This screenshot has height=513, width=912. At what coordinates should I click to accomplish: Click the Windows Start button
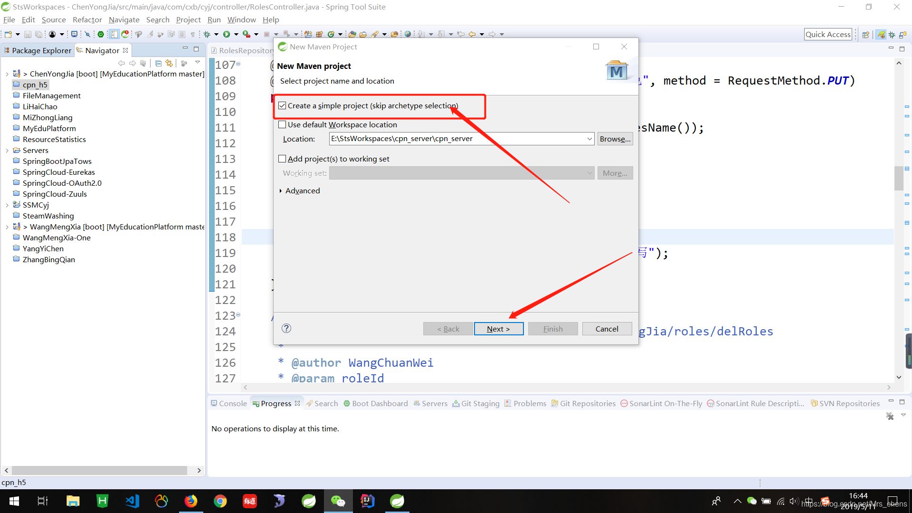click(14, 501)
